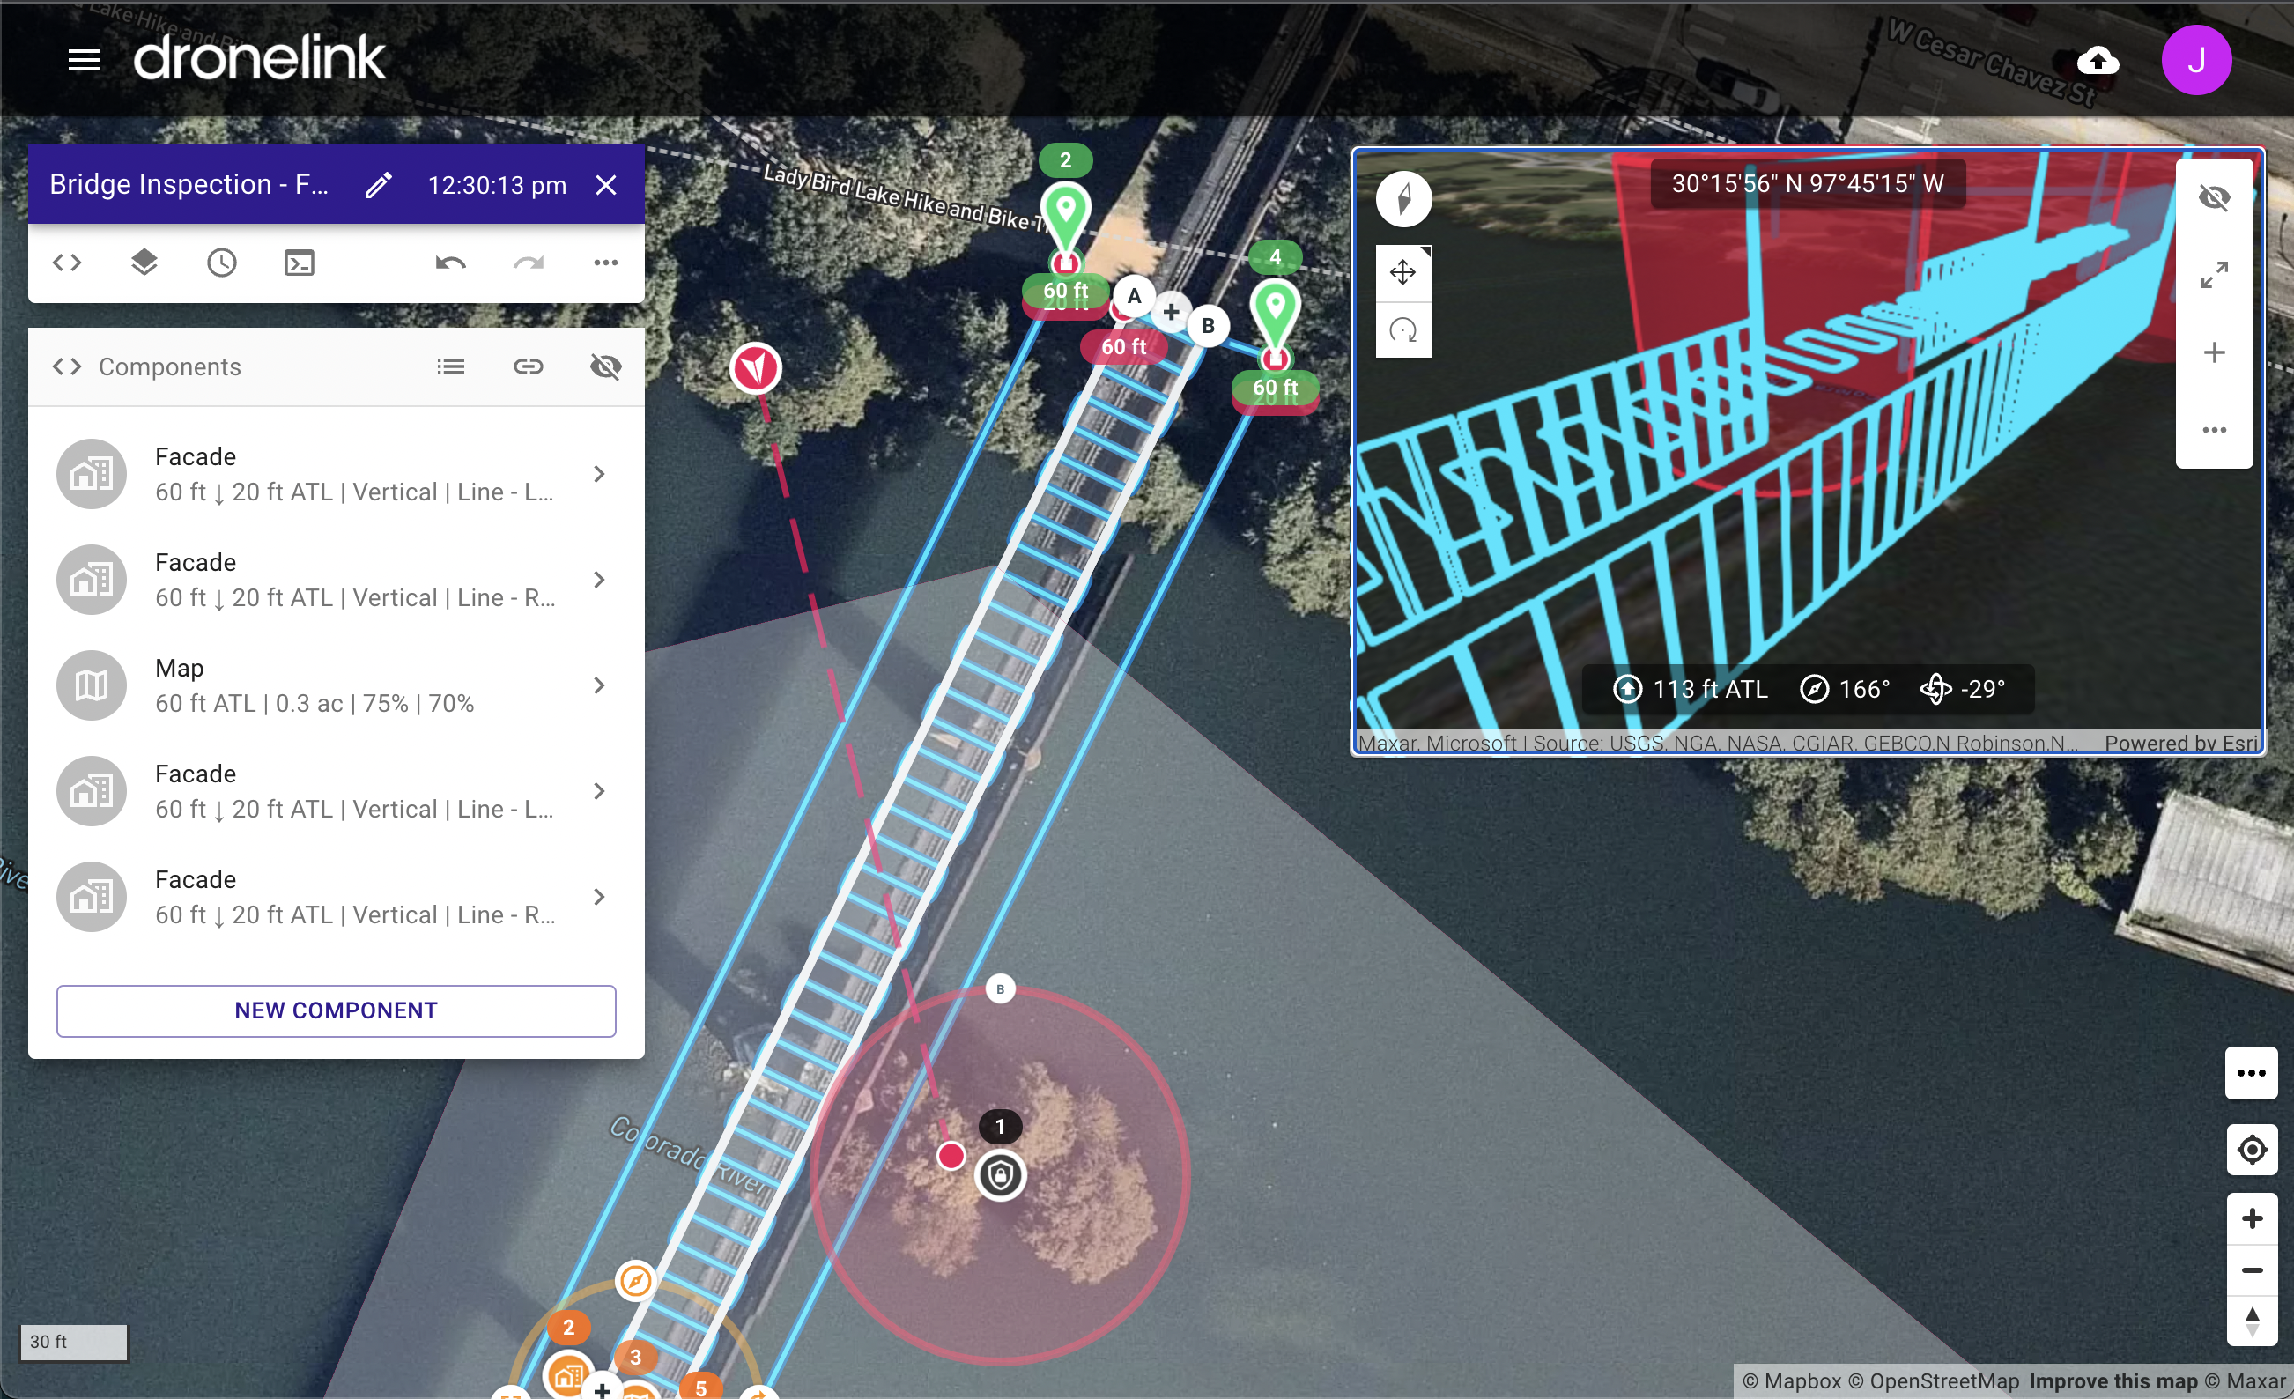
Task: Click the facade point A handle
Action: tap(1134, 297)
